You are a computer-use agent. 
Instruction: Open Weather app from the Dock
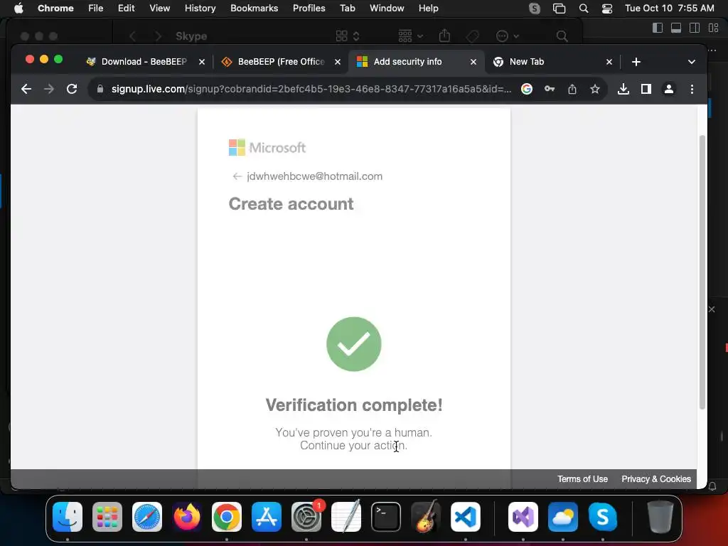563,517
